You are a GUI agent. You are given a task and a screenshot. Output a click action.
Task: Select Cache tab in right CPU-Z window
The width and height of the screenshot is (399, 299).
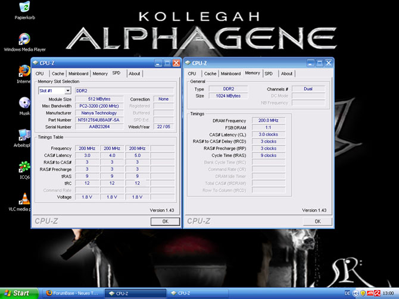point(210,74)
